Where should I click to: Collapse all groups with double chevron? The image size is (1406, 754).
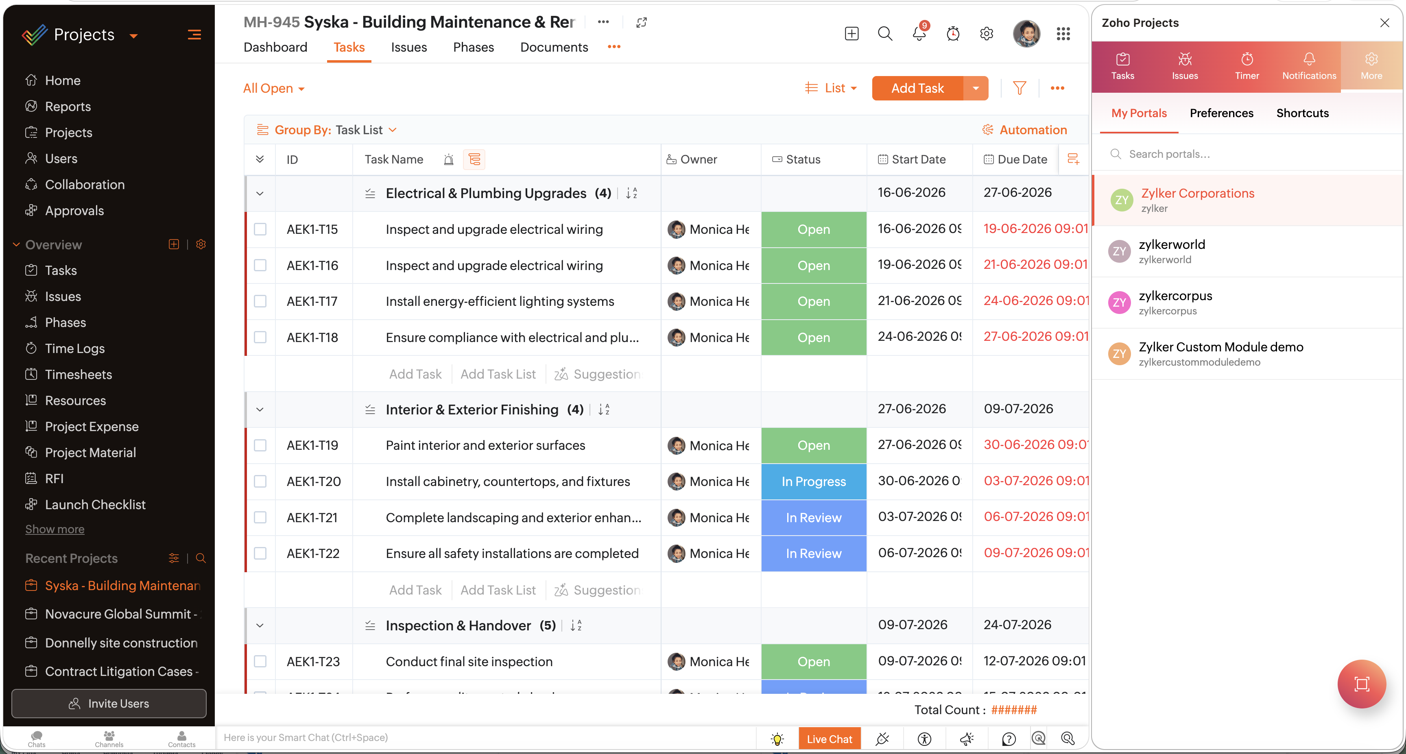[260, 159]
